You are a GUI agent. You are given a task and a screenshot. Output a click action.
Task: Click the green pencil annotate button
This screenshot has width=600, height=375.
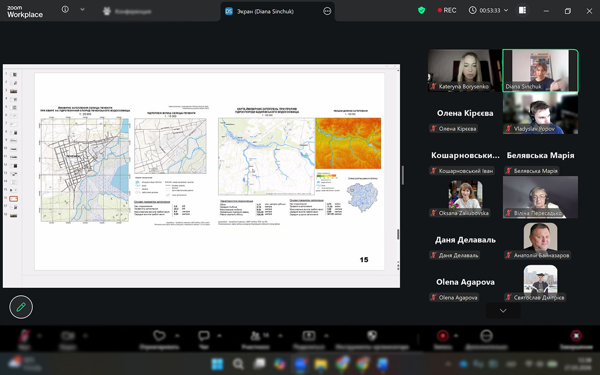point(21,307)
